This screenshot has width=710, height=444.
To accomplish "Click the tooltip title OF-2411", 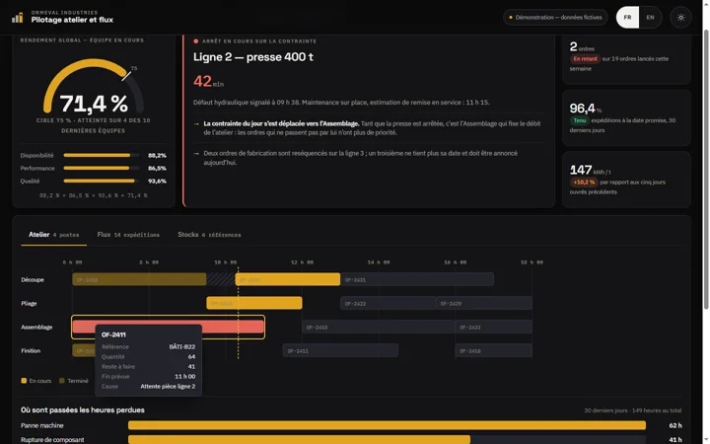I will pos(113,334).
